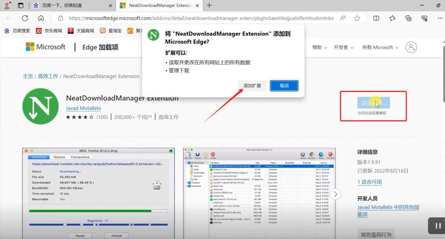Open browser essentials heart icon

tap(424, 18)
